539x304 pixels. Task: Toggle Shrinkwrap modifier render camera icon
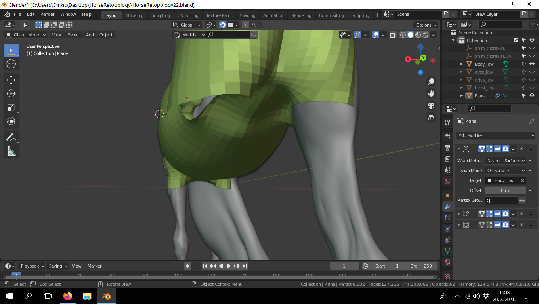pos(505,149)
